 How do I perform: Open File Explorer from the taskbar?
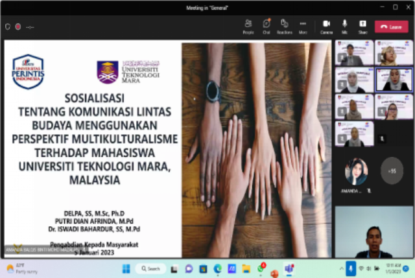[x=246, y=269]
